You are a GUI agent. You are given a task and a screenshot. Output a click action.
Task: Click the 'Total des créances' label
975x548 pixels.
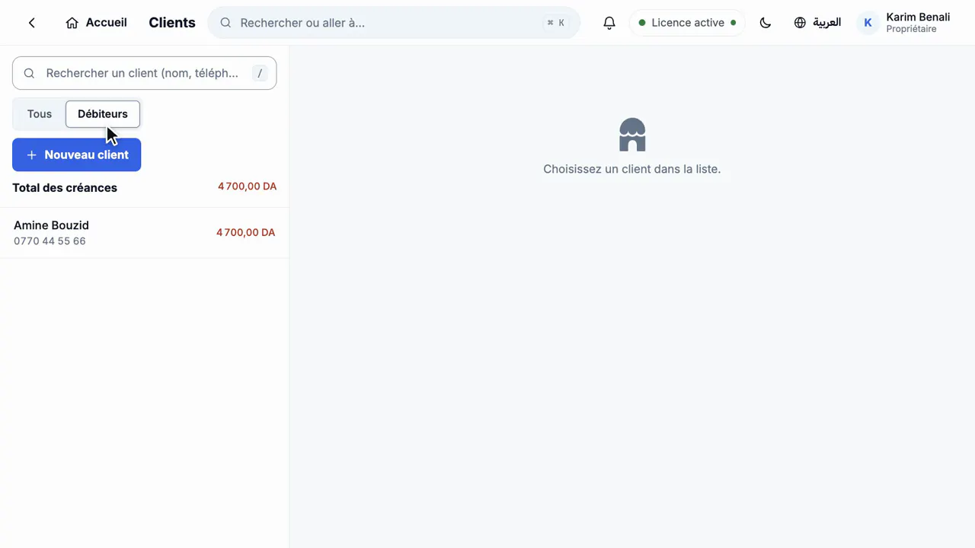65,188
